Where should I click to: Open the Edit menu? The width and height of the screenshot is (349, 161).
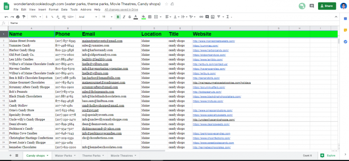click(24, 10)
